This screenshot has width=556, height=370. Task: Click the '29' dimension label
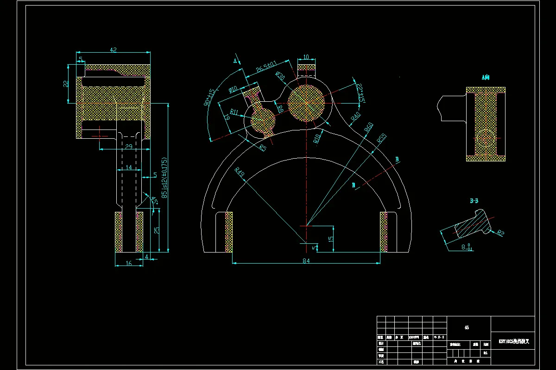[x=129, y=146]
